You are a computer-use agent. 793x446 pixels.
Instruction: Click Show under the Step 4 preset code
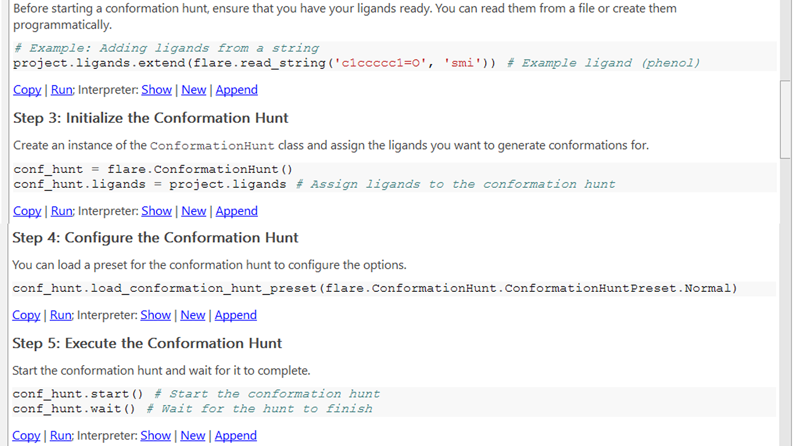155,315
